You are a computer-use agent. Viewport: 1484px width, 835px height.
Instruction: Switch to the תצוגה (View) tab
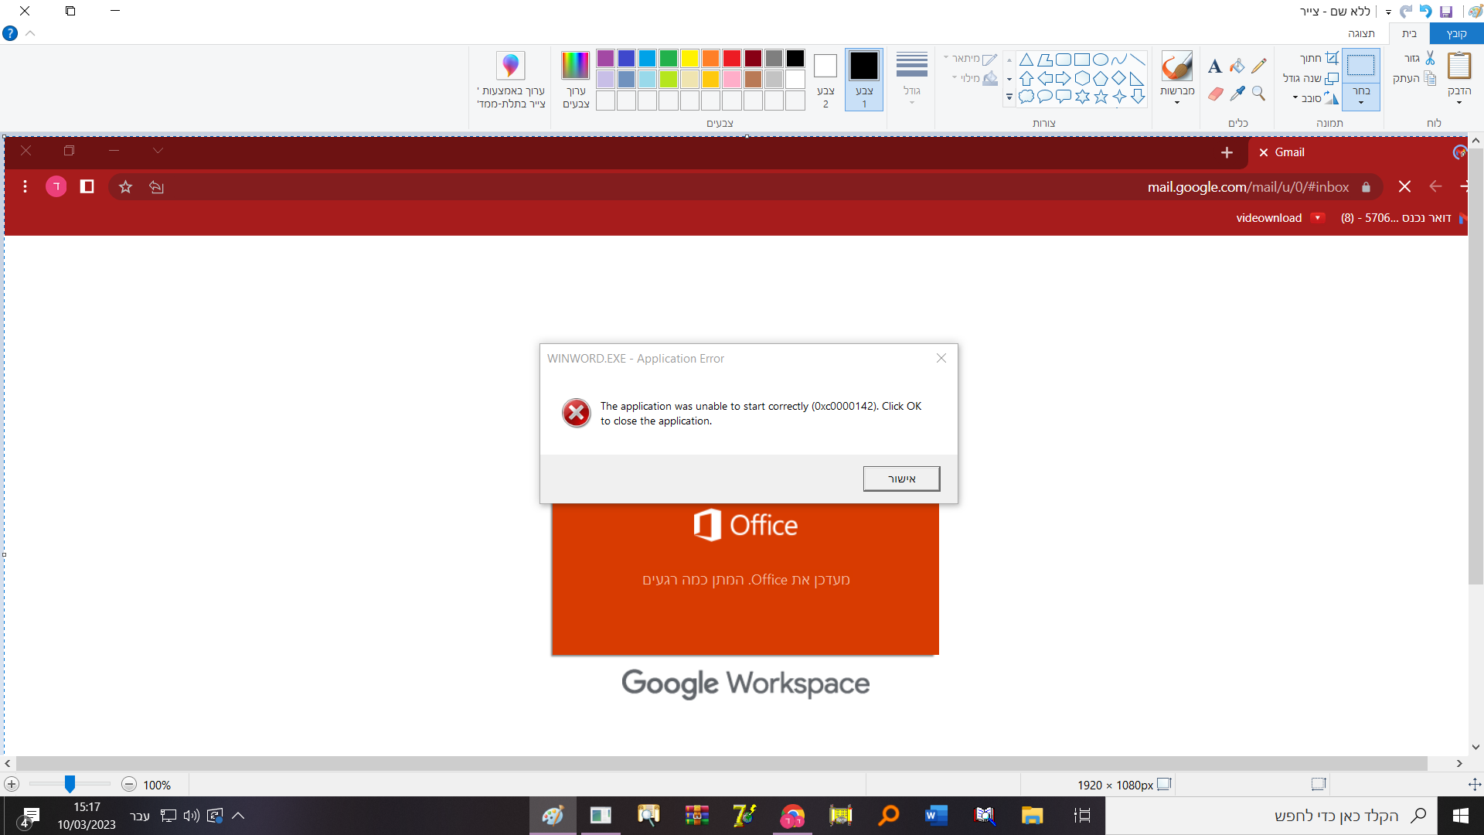tap(1361, 33)
